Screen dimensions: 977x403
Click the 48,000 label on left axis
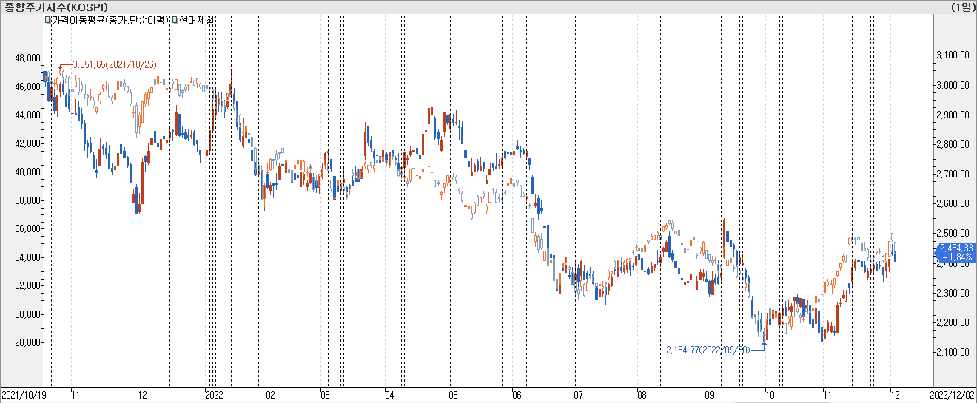[27, 58]
